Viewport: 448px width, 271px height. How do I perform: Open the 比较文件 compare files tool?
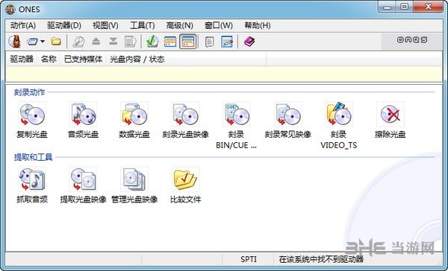point(185,185)
